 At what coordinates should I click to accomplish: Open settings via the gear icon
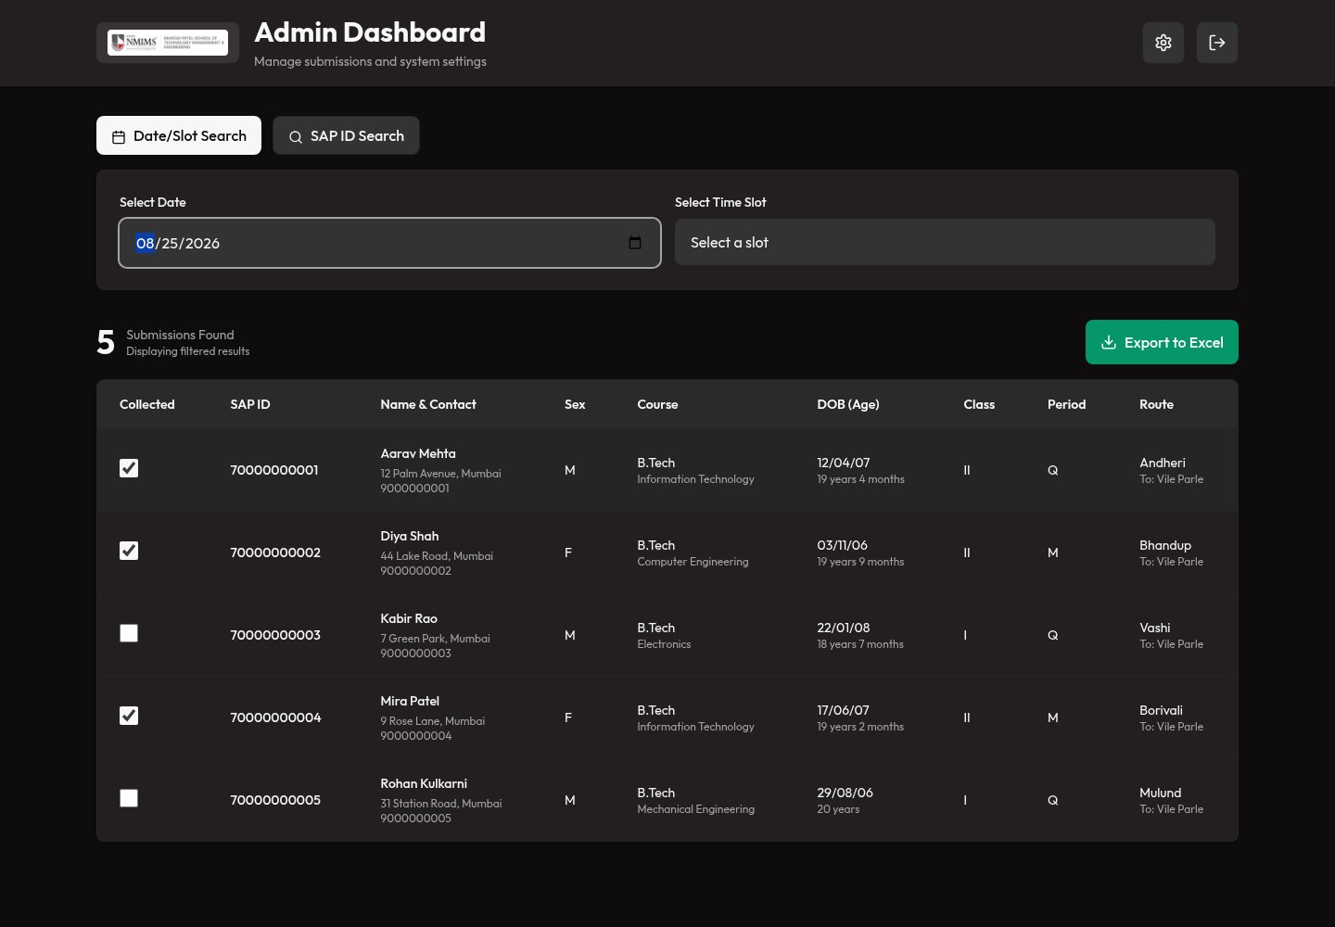tap(1163, 43)
